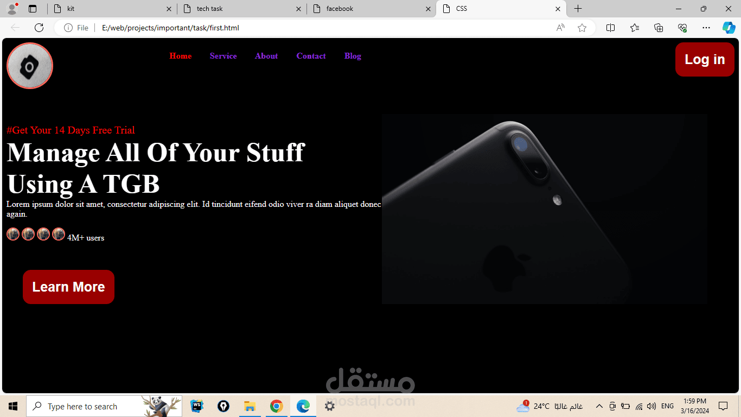Click the Learn More button
This screenshot has height=417, width=741.
pyautogui.click(x=68, y=287)
